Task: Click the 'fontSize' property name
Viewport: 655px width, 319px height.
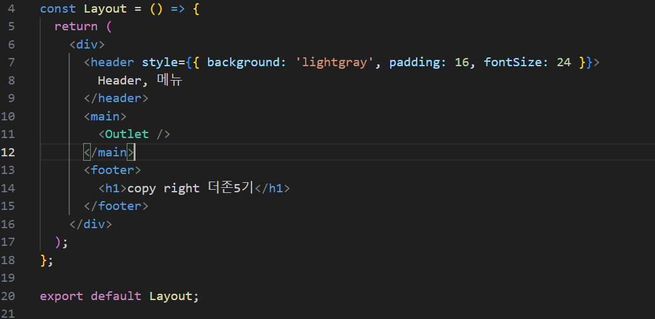Action: coord(513,62)
